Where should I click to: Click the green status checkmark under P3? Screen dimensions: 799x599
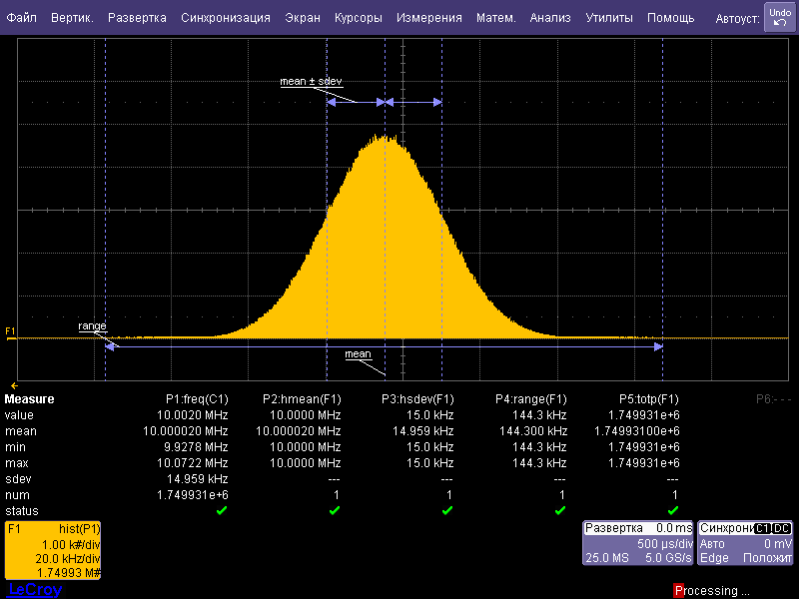pos(447,510)
